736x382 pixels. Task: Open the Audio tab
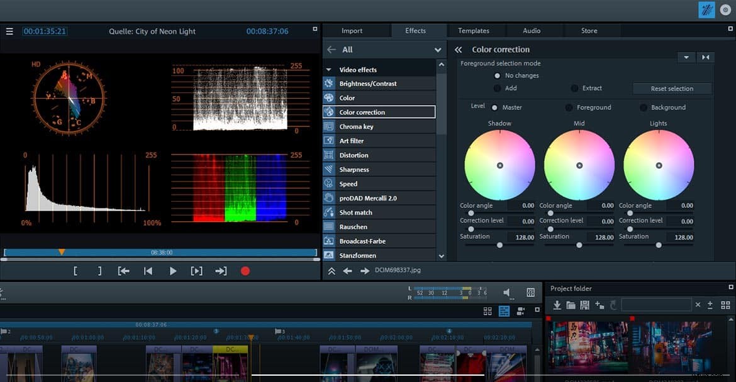532,30
